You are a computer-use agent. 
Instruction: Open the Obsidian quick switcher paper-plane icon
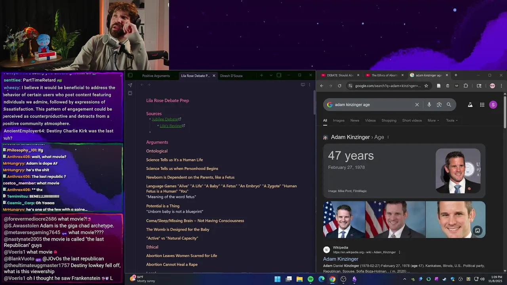click(x=130, y=85)
